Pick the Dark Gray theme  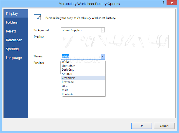(x=83, y=70)
